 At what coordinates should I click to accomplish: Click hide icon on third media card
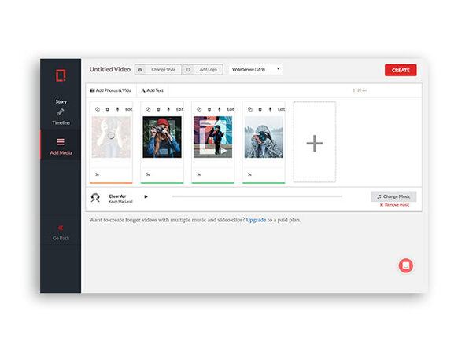pos(199,109)
